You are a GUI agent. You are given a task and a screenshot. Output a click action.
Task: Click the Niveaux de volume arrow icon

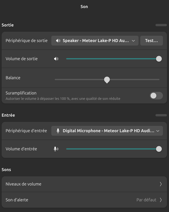coord(161,184)
